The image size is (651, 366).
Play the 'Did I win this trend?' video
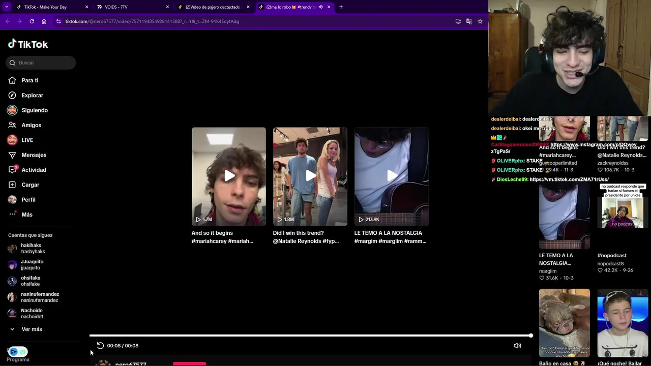(x=310, y=176)
